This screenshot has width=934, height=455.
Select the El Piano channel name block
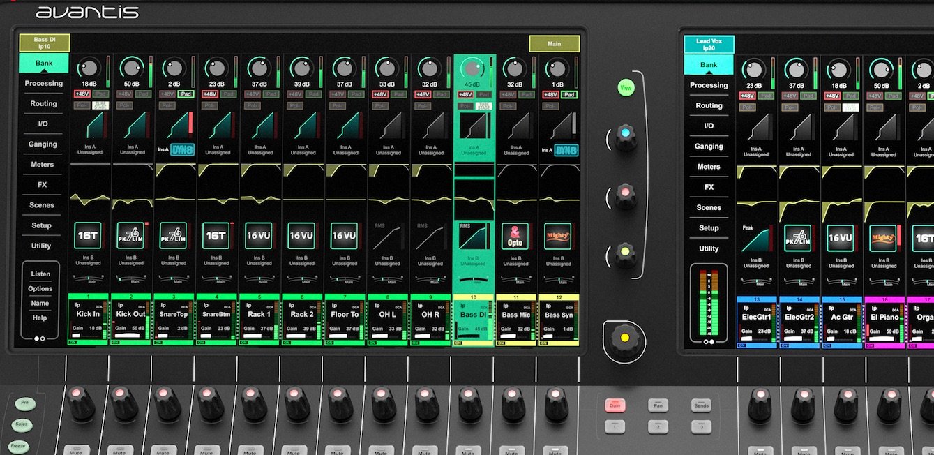[x=884, y=323]
